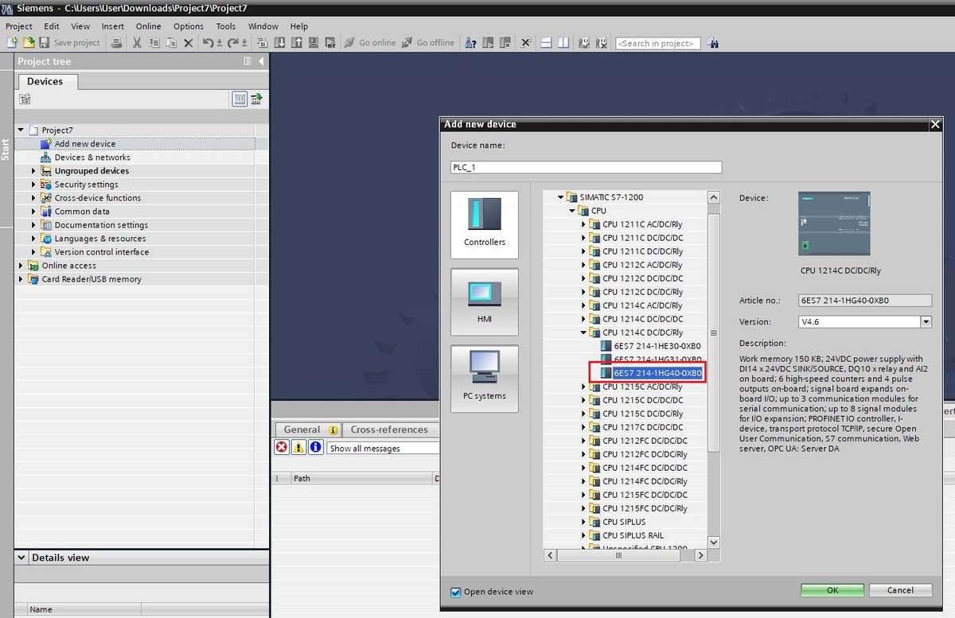Collapse the Project tree panel arrow

261,61
